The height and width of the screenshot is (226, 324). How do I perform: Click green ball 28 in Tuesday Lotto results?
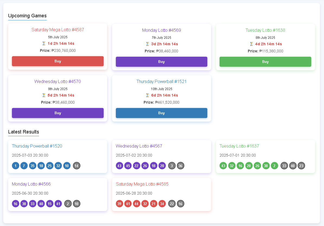pos(249,166)
